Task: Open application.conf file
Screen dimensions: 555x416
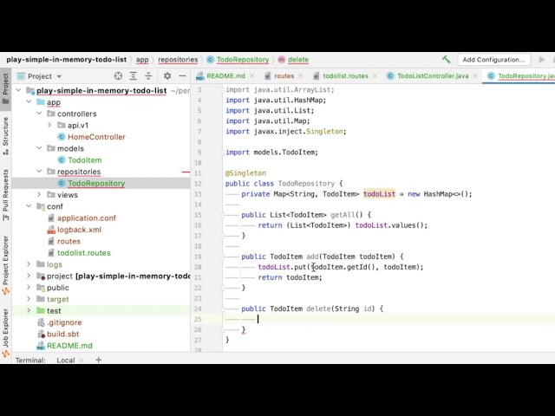Action: (87, 218)
